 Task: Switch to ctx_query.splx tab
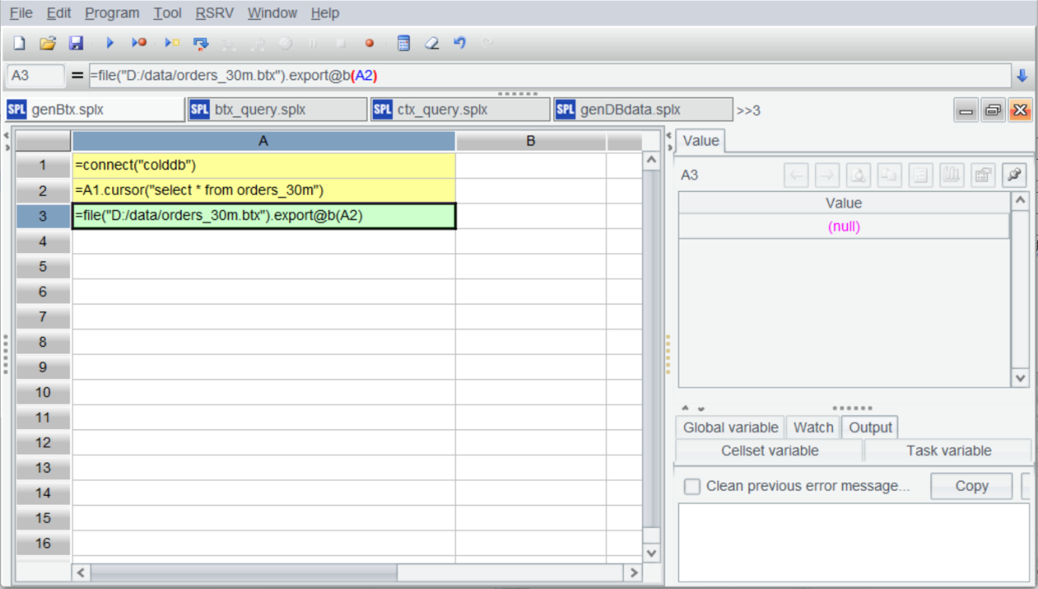(460, 110)
